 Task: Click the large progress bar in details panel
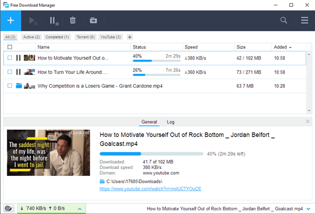(x=152, y=154)
